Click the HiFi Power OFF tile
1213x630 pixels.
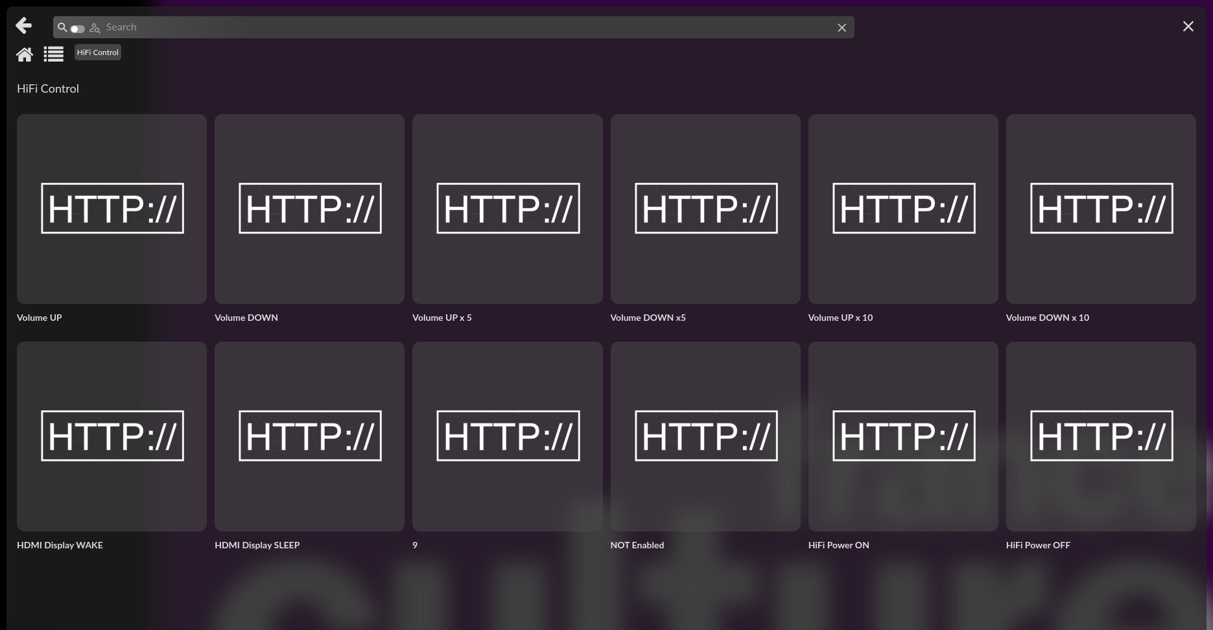pyautogui.click(x=1101, y=436)
